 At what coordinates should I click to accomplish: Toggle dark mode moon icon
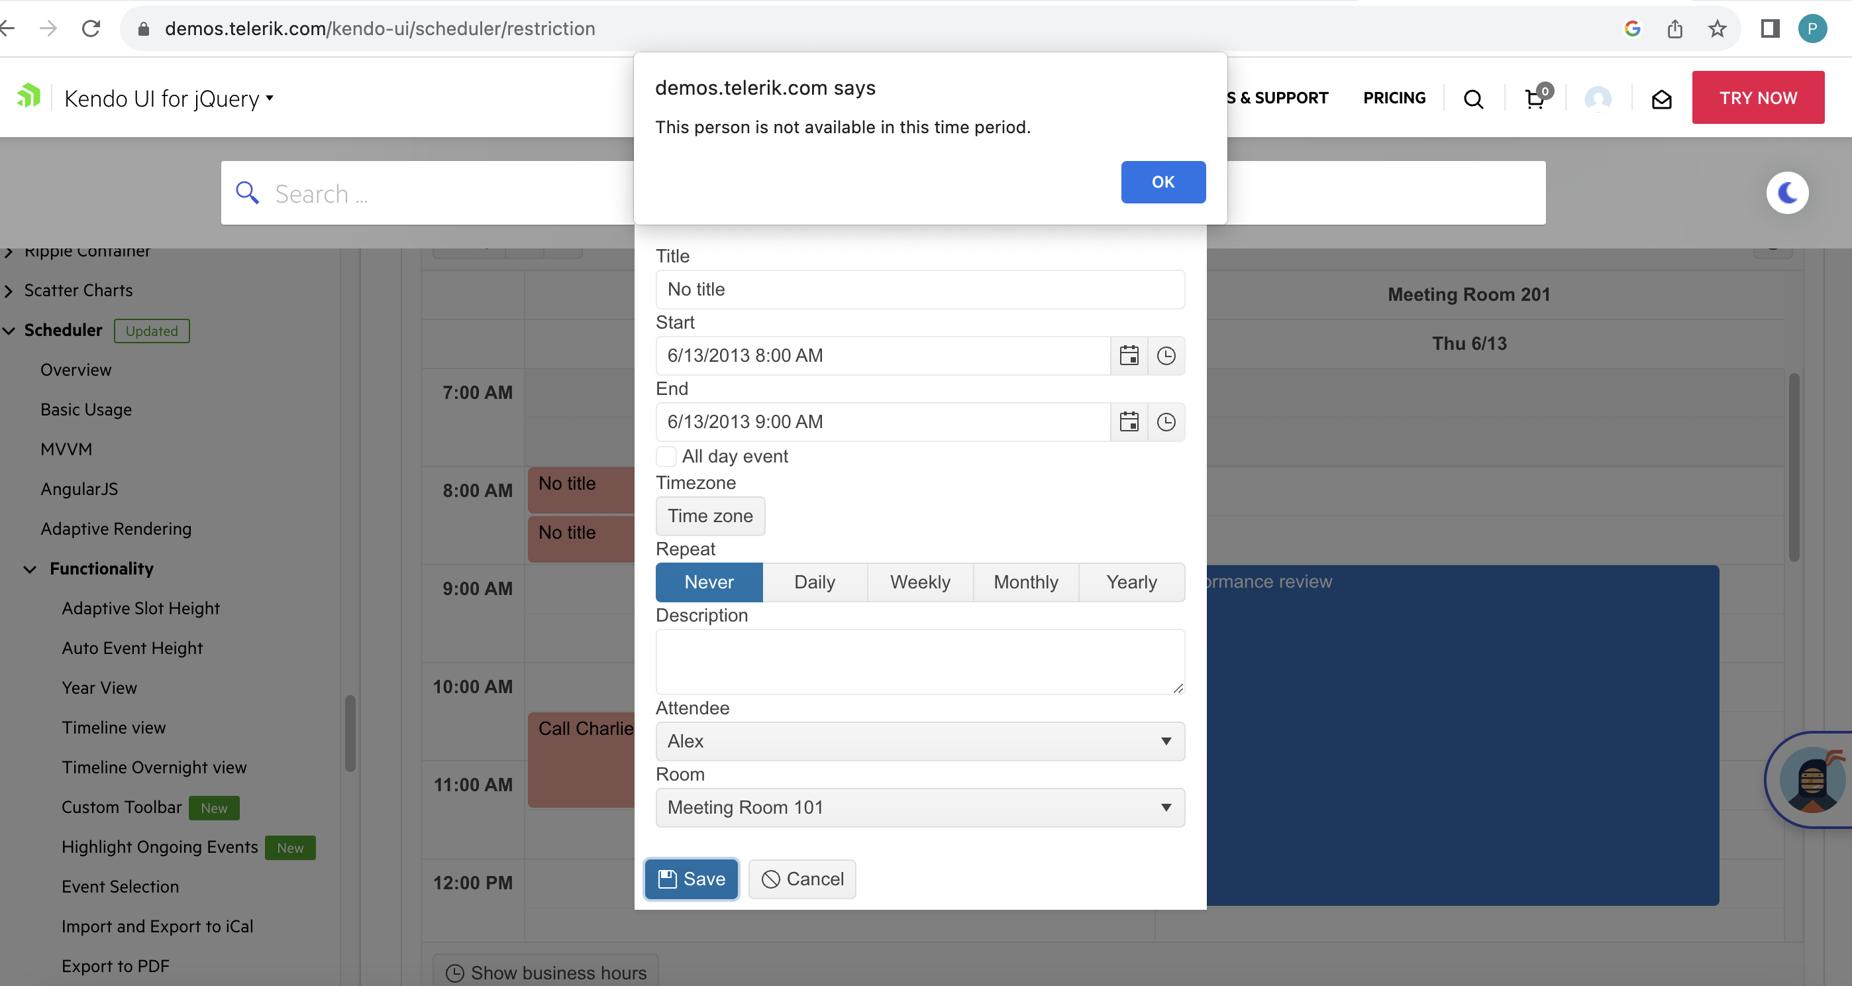pos(1786,193)
